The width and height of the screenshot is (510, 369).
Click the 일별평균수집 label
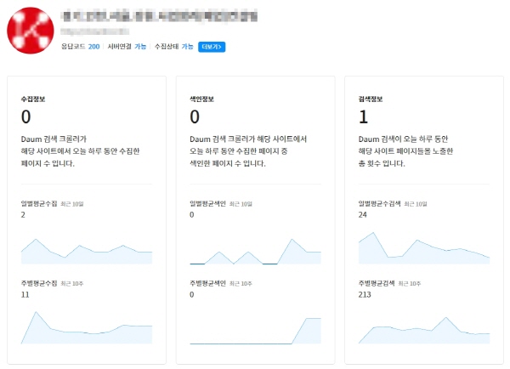tap(39, 204)
